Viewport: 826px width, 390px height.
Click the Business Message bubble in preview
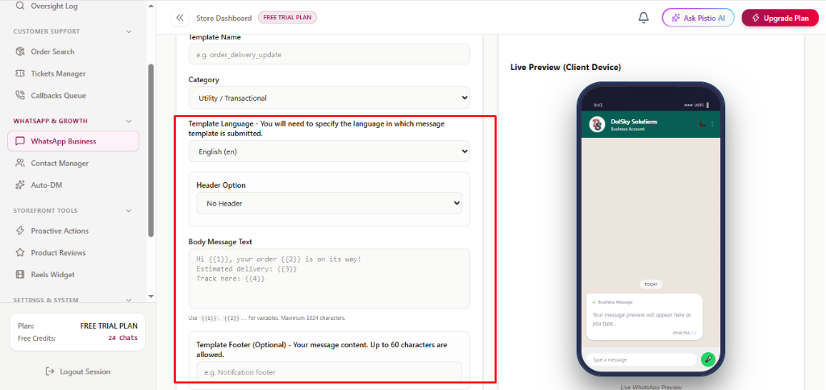(x=645, y=317)
